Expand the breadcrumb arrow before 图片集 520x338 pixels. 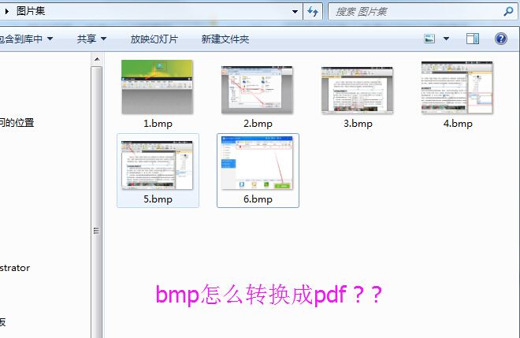coord(6,11)
